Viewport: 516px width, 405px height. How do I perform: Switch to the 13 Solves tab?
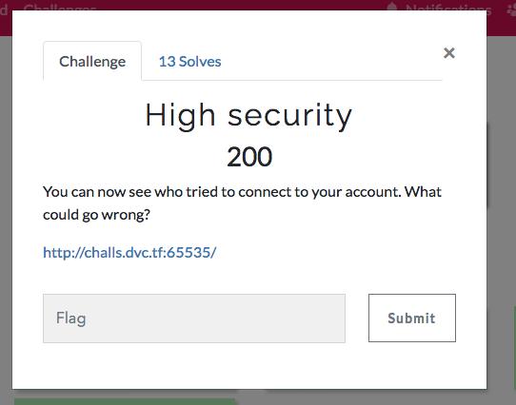189,62
